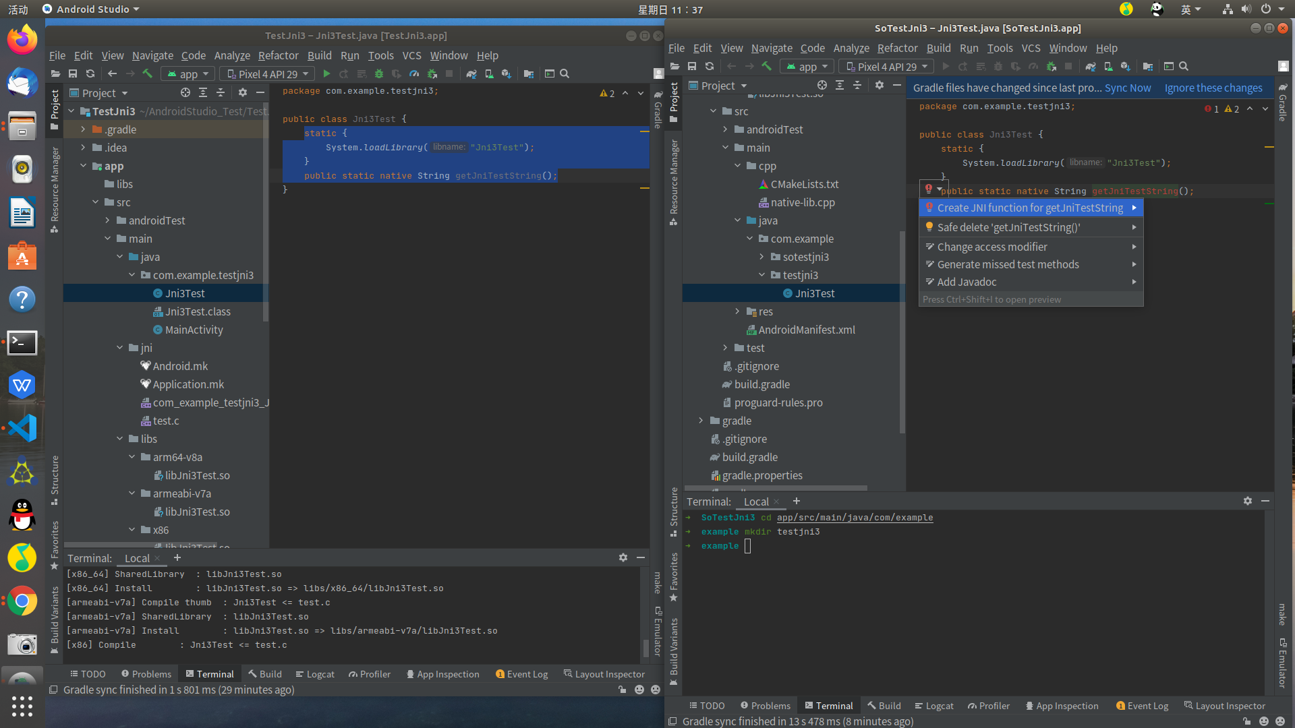Switch to Logcat tab in TestJni3 window
This screenshot has height=728, width=1295.
[314, 674]
